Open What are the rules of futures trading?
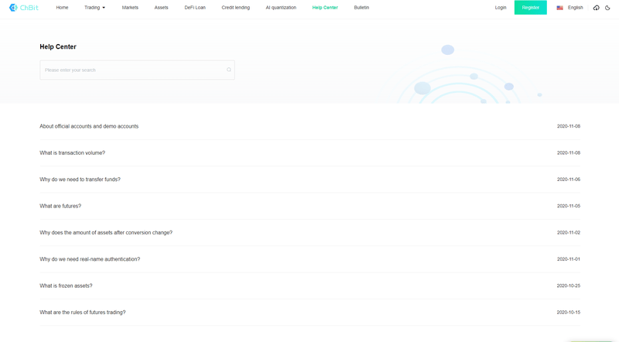This screenshot has height=342, width=619. pyautogui.click(x=83, y=313)
